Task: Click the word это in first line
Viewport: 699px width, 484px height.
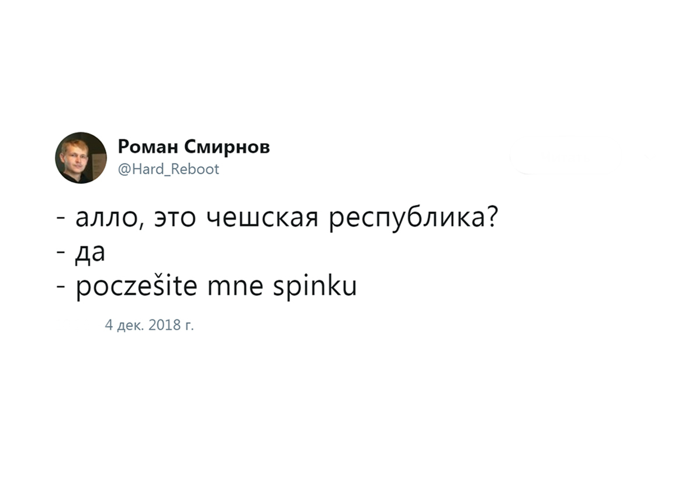Action: coord(175,219)
